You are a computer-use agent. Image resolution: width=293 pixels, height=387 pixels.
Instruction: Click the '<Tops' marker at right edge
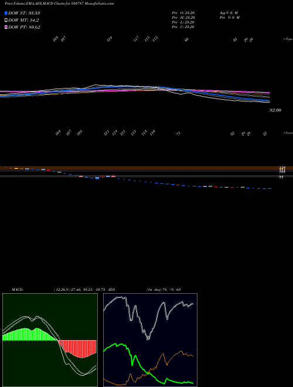[288, 39]
